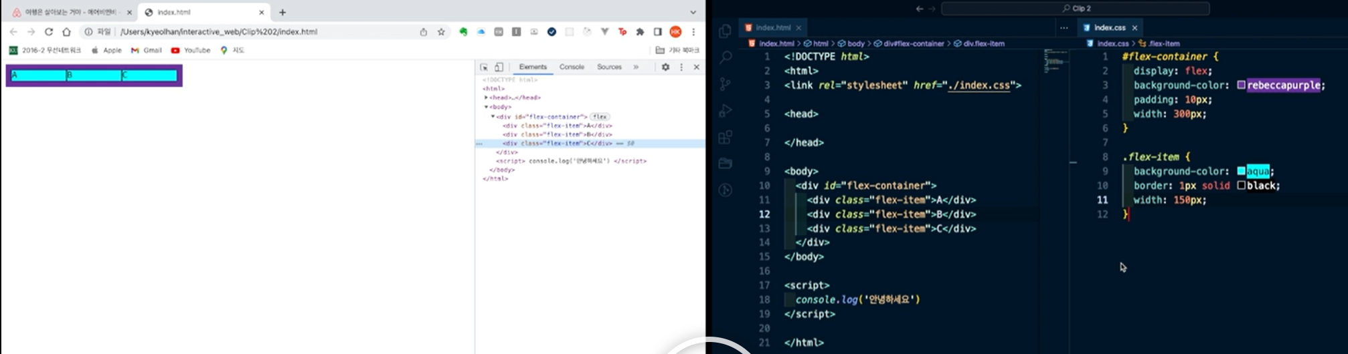This screenshot has height=354, width=1348.
Task: Click site info icon in address bar
Action: click(x=88, y=31)
